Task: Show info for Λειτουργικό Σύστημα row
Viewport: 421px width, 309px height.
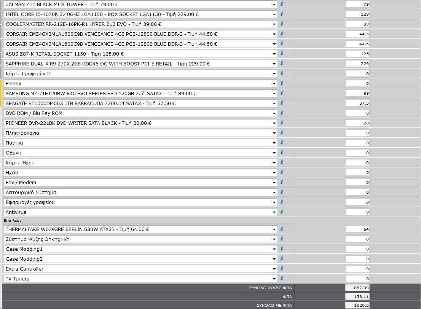Action: click(x=282, y=192)
